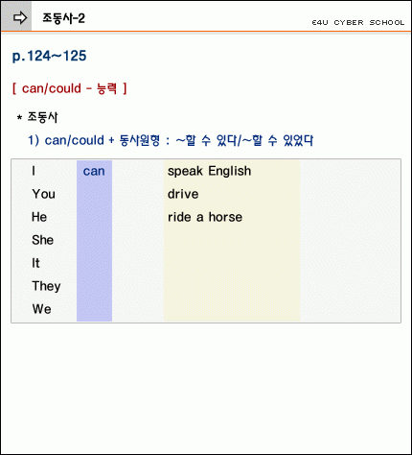
Task: Click the 조동사-2 lesson title
Action: 63,18
